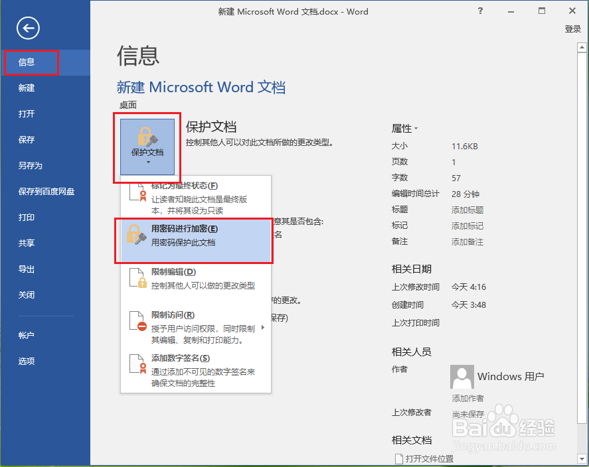The height and width of the screenshot is (467, 589).
Task: Click the 新建 Microsoft Word 文档 title heading
Action: (x=201, y=88)
